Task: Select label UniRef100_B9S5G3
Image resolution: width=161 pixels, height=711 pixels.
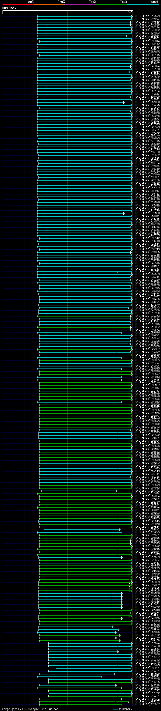Action: (147, 89)
